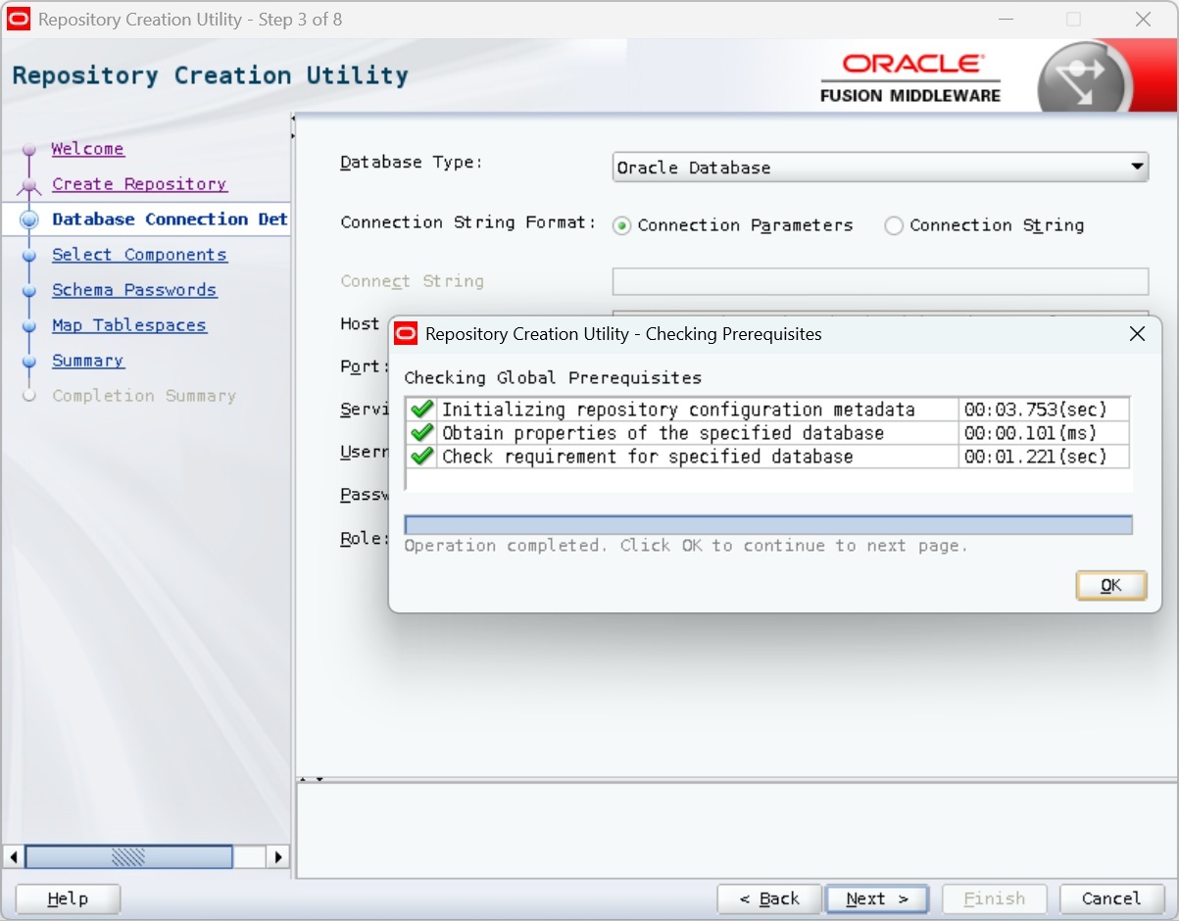The height and width of the screenshot is (921, 1179).
Task: Click the Help button
Action: coord(68,898)
